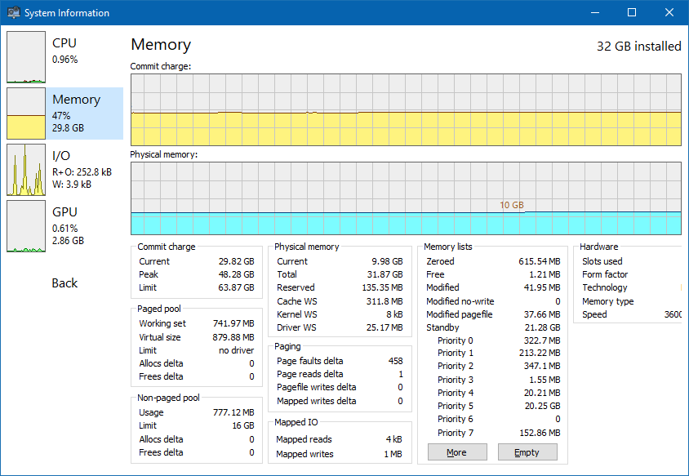
Task: Click the "Technology" hardware label
Action: click(x=605, y=288)
